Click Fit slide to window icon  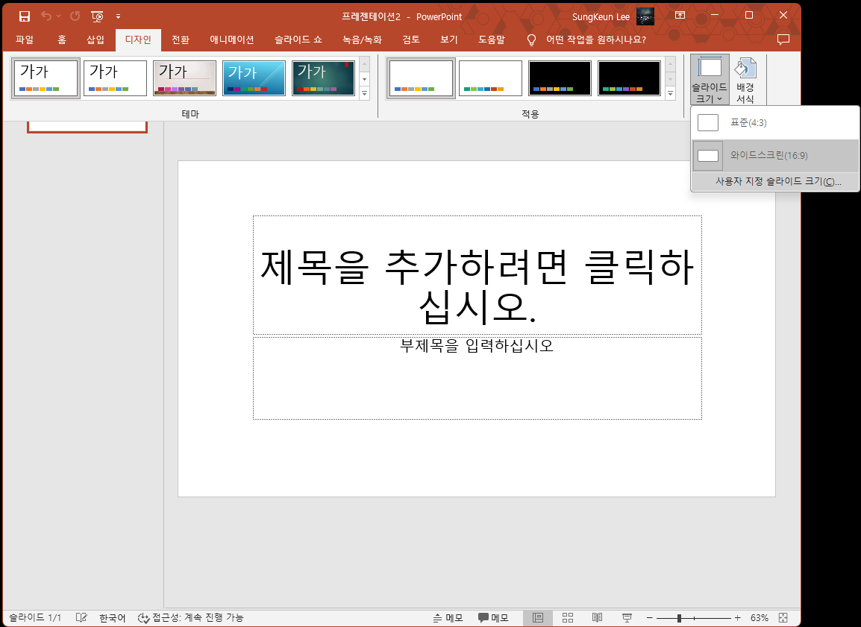(783, 617)
